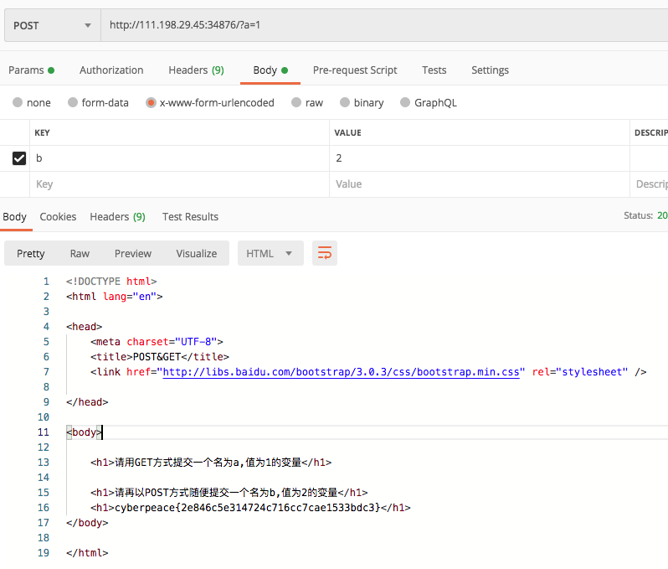Switch to Preview response view

click(133, 253)
